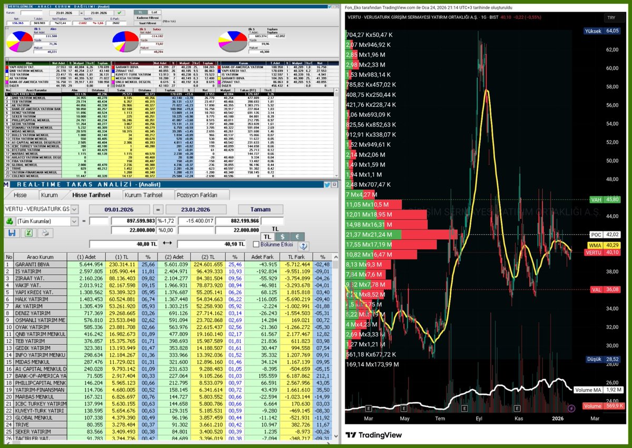
Task: Click the VAH 45,80 price label
Action: coord(604,200)
